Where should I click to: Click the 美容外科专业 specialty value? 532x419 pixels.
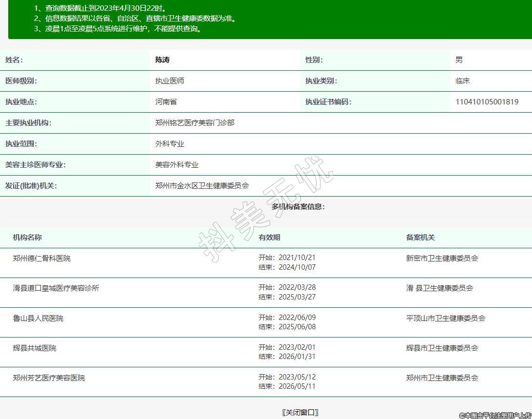(x=177, y=165)
